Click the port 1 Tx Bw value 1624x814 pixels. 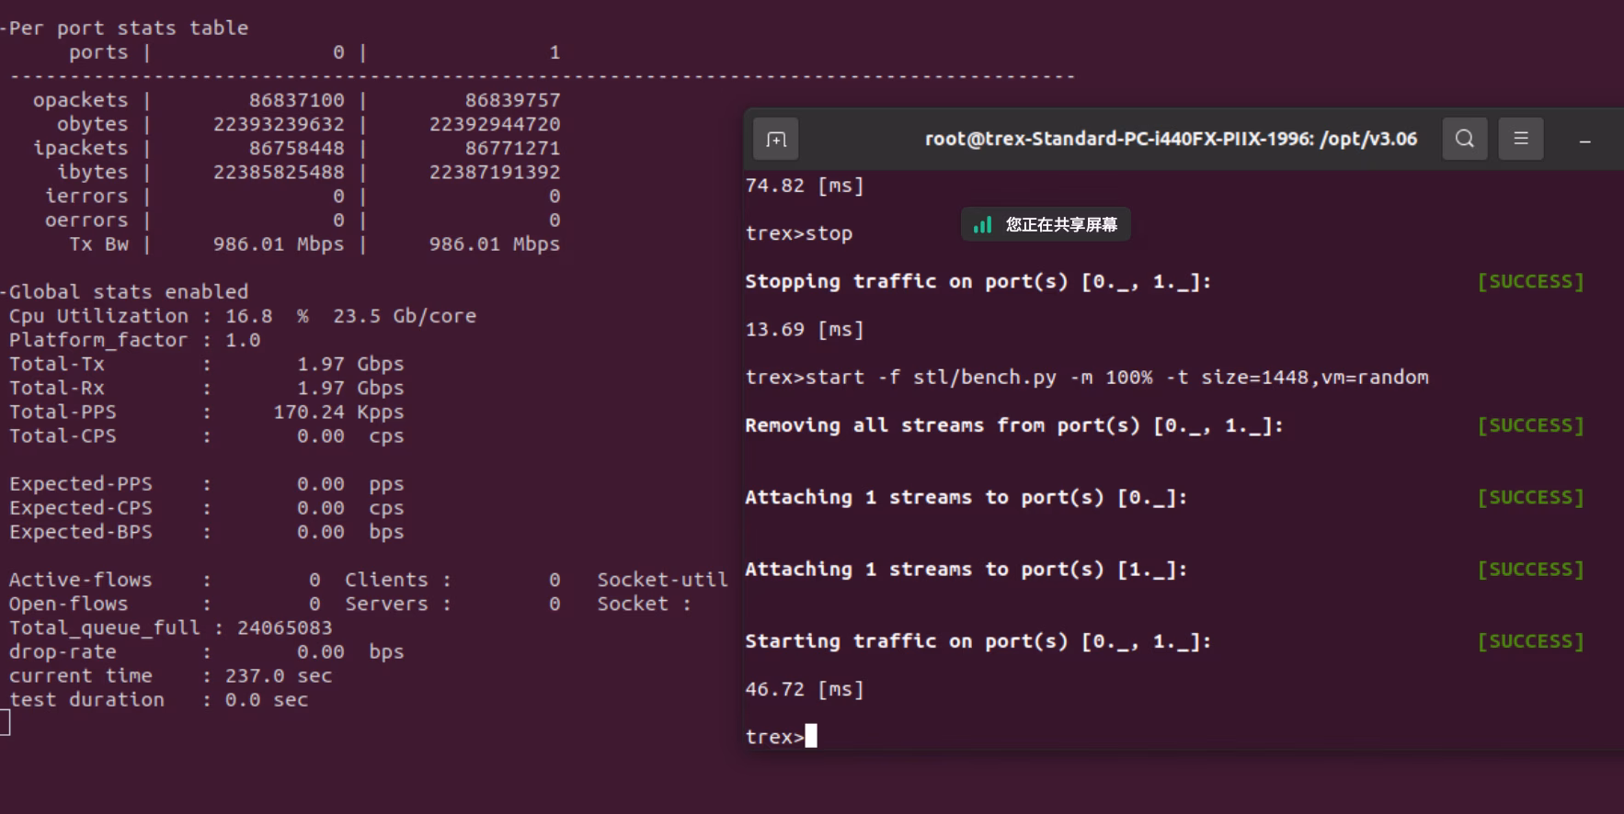pos(494,244)
